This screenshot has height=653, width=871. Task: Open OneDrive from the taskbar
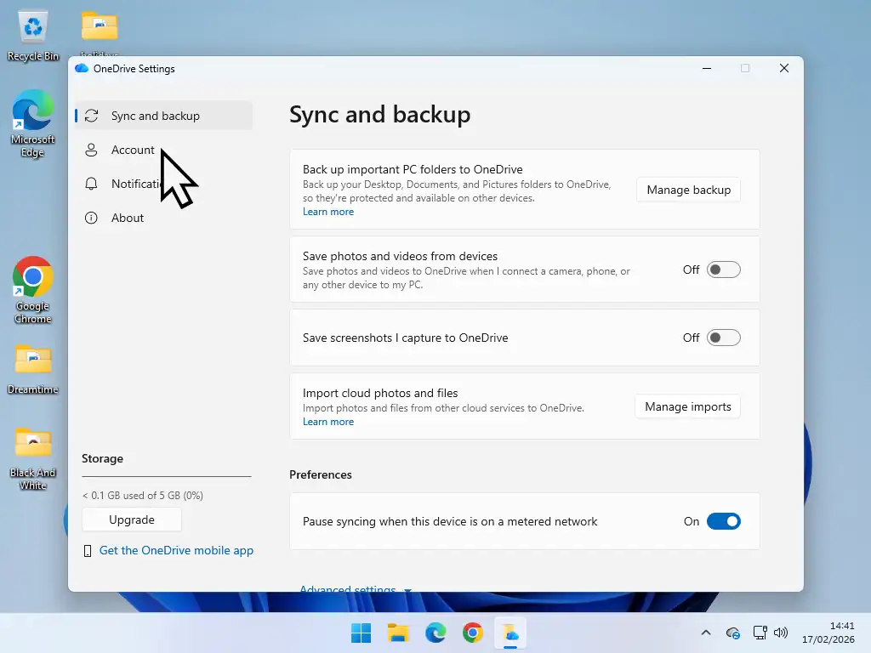(510, 633)
